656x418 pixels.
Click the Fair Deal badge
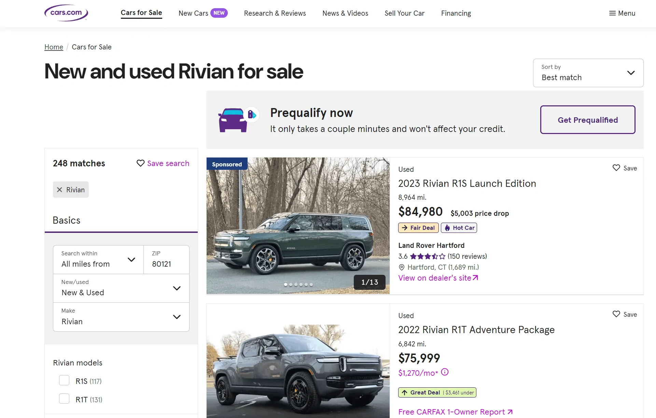pos(418,228)
